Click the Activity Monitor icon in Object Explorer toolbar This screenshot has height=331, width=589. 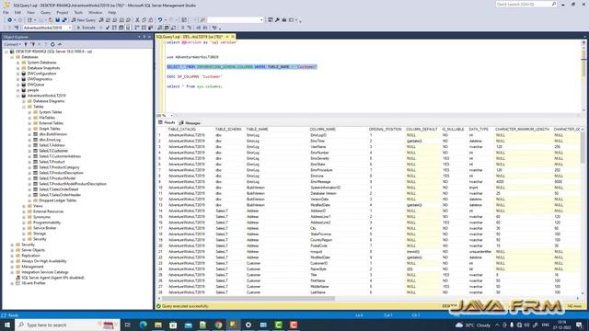(59, 44)
